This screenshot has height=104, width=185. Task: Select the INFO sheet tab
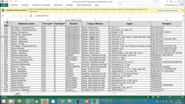pos(17,94)
